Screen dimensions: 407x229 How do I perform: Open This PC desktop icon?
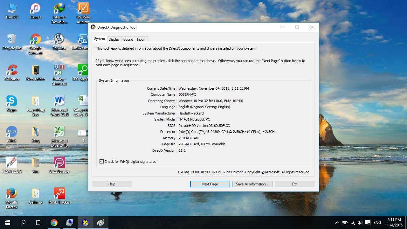[x=12, y=11]
